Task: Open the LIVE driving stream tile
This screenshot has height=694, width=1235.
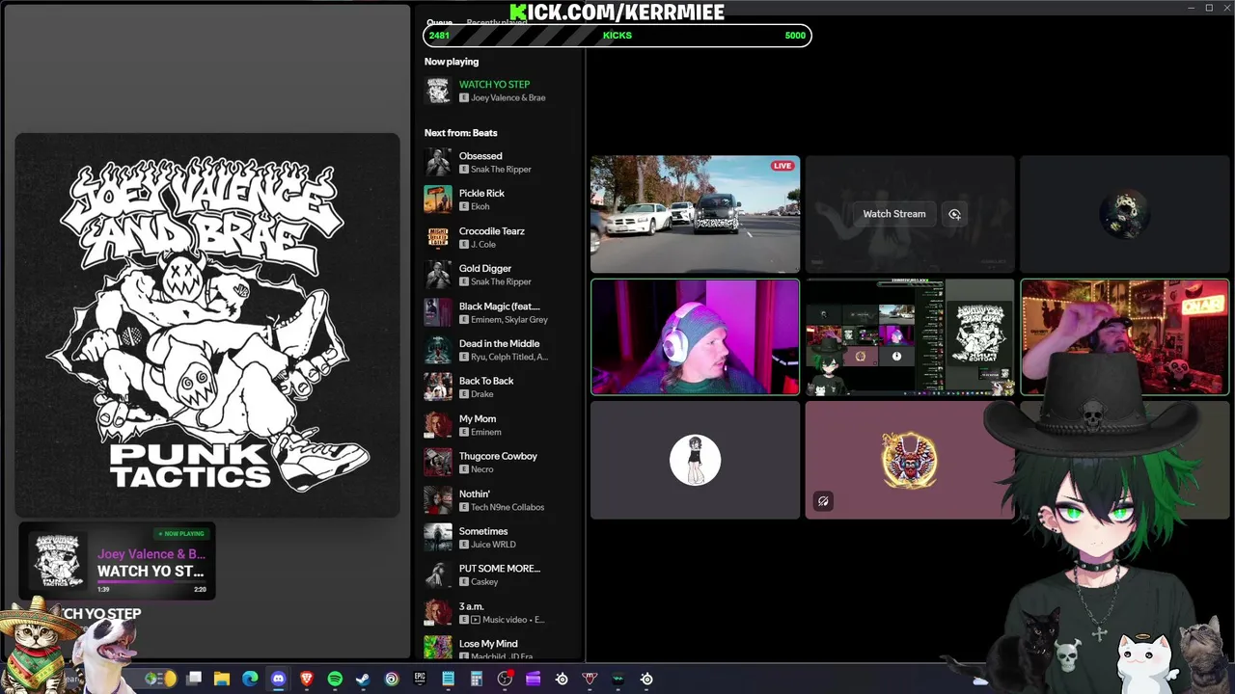Action: click(x=695, y=214)
